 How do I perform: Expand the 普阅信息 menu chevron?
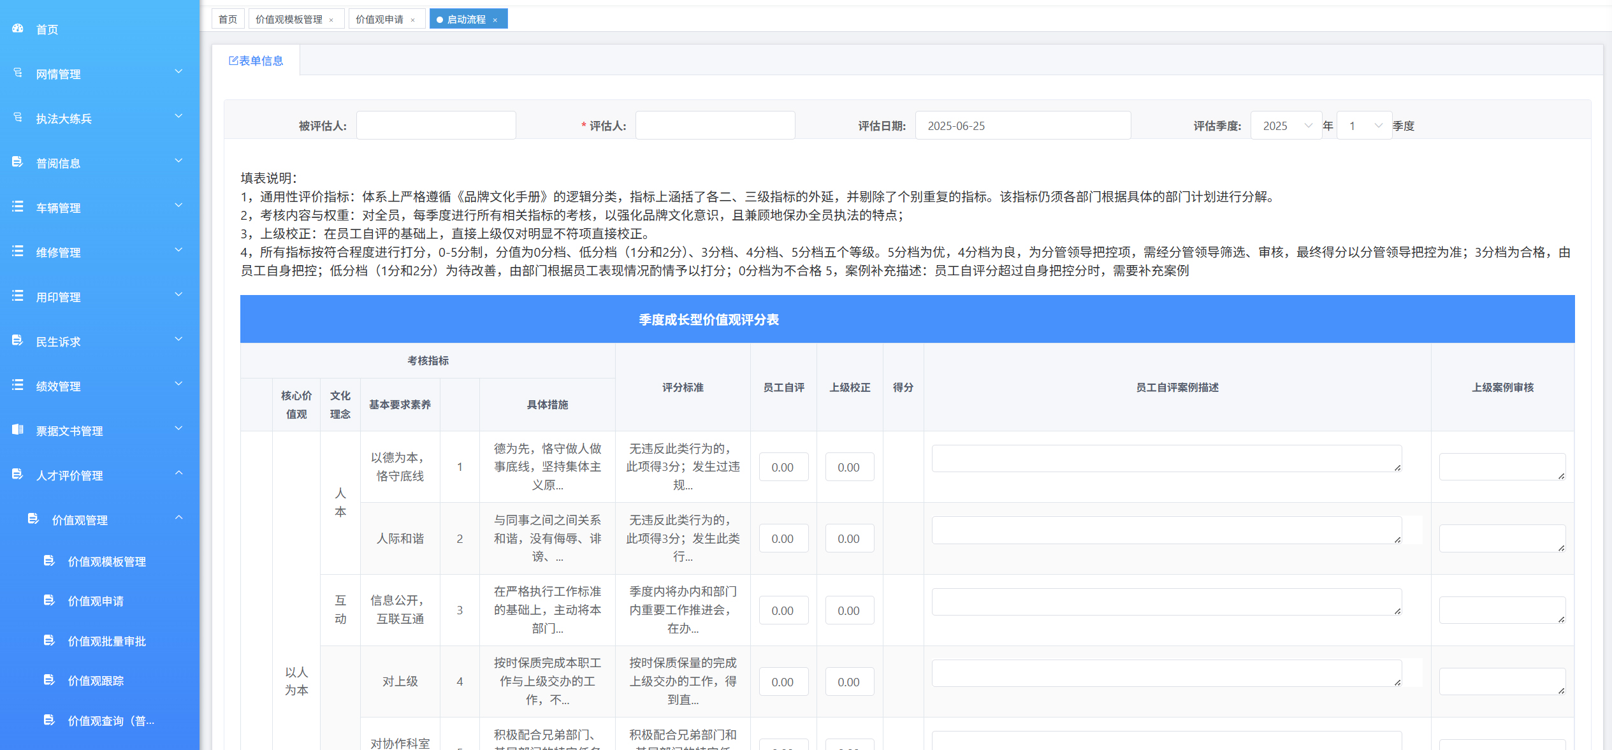178,161
